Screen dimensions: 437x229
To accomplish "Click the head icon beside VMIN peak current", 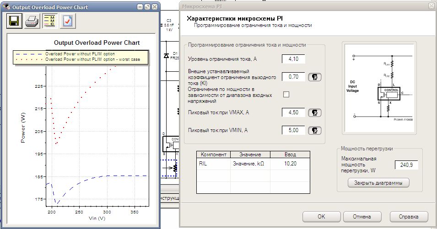I will coord(314,130).
